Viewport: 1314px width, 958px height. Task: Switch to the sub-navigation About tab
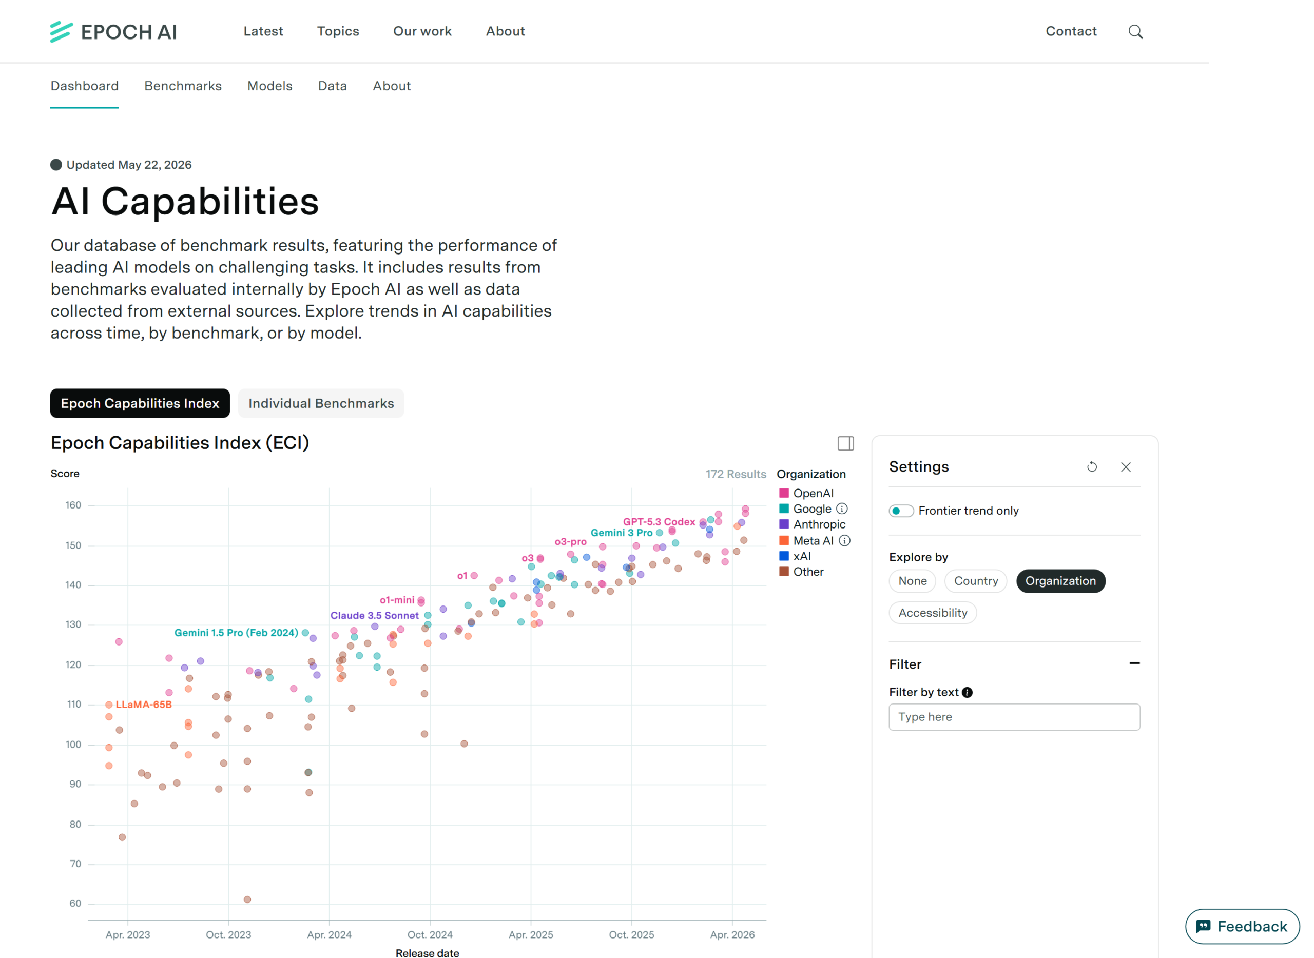click(x=392, y=86)
